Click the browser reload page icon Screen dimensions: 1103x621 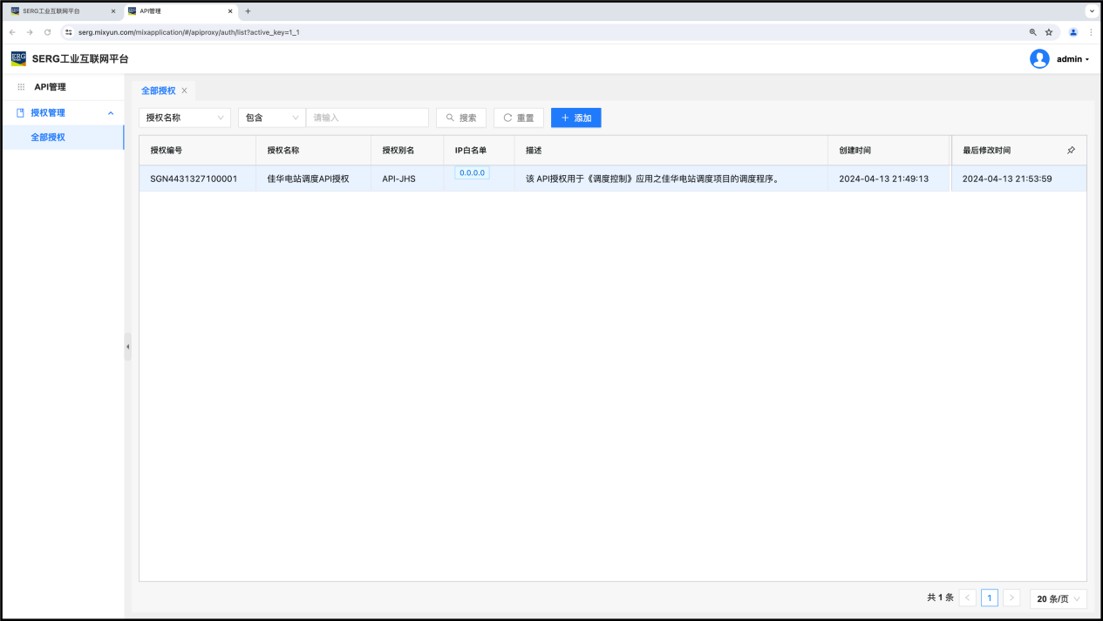[x=47, y=32]
